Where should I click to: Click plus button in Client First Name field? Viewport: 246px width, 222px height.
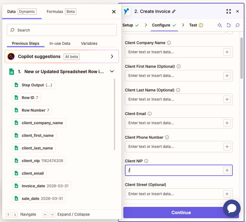tap(227, 76)
